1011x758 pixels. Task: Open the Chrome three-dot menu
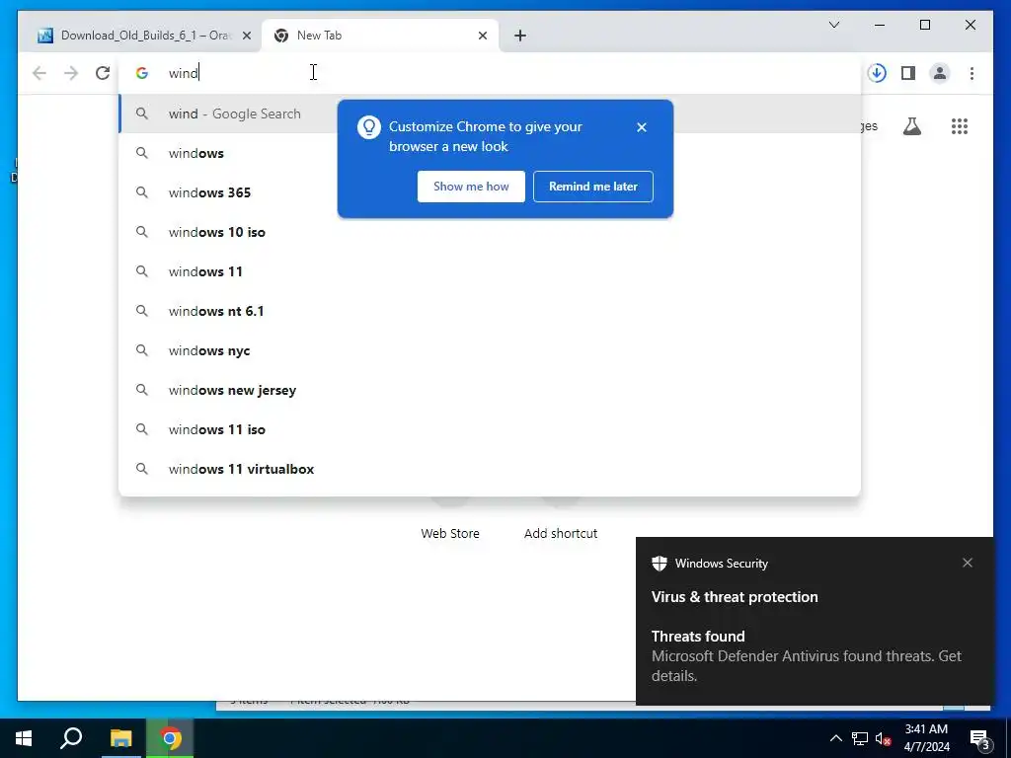click(972, 73)
